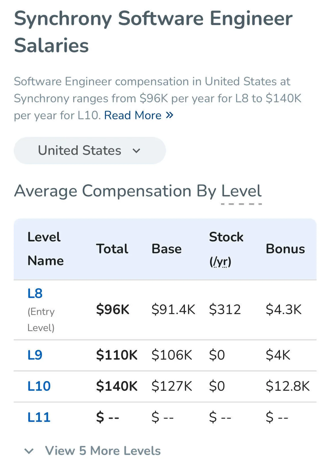This screenshot has width=330, height=463.
Task: Expand View 5 More Levels
Action: tap(103, 451)
